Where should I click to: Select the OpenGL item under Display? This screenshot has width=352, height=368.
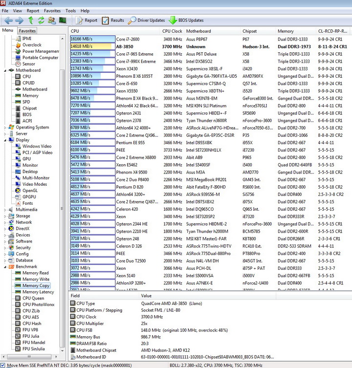(x=26, y=191)
